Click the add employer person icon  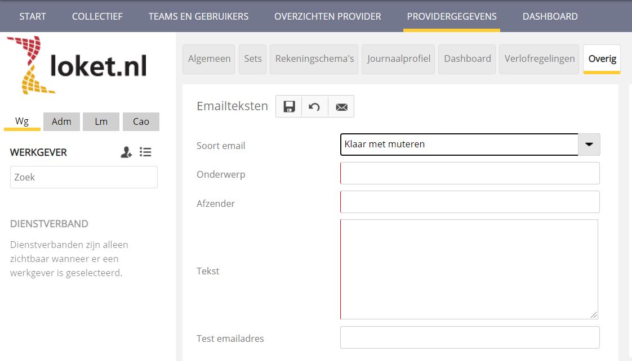126,152
